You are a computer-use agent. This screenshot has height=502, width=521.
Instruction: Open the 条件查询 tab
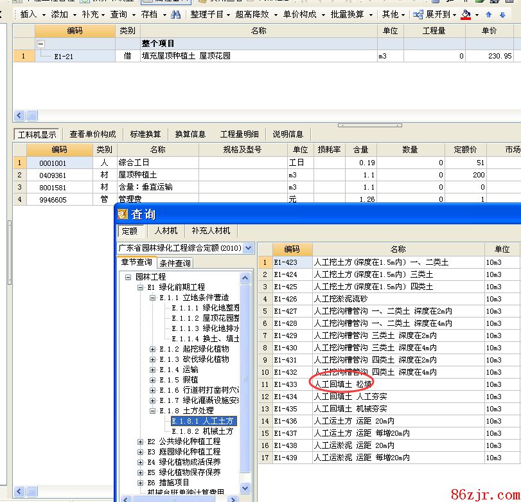[175, 263]
